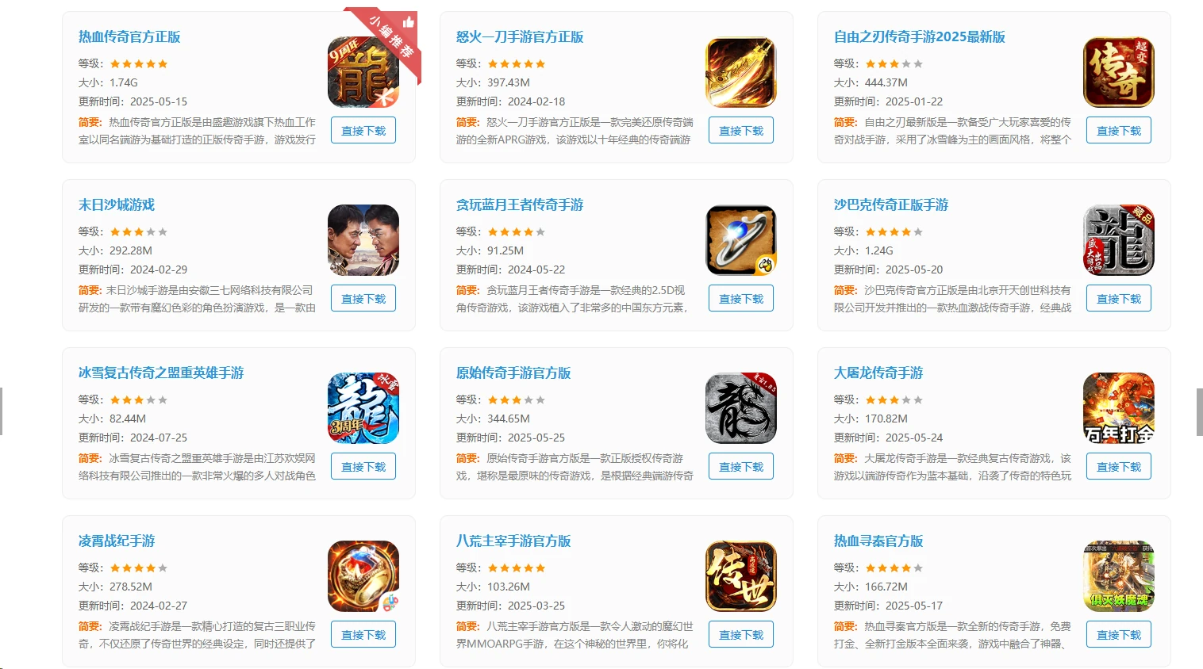Viewport: 1203px width, 669px height.
Task: Select the 末日沙城游戏 game thumbnail
Action: tap(363, 240)
